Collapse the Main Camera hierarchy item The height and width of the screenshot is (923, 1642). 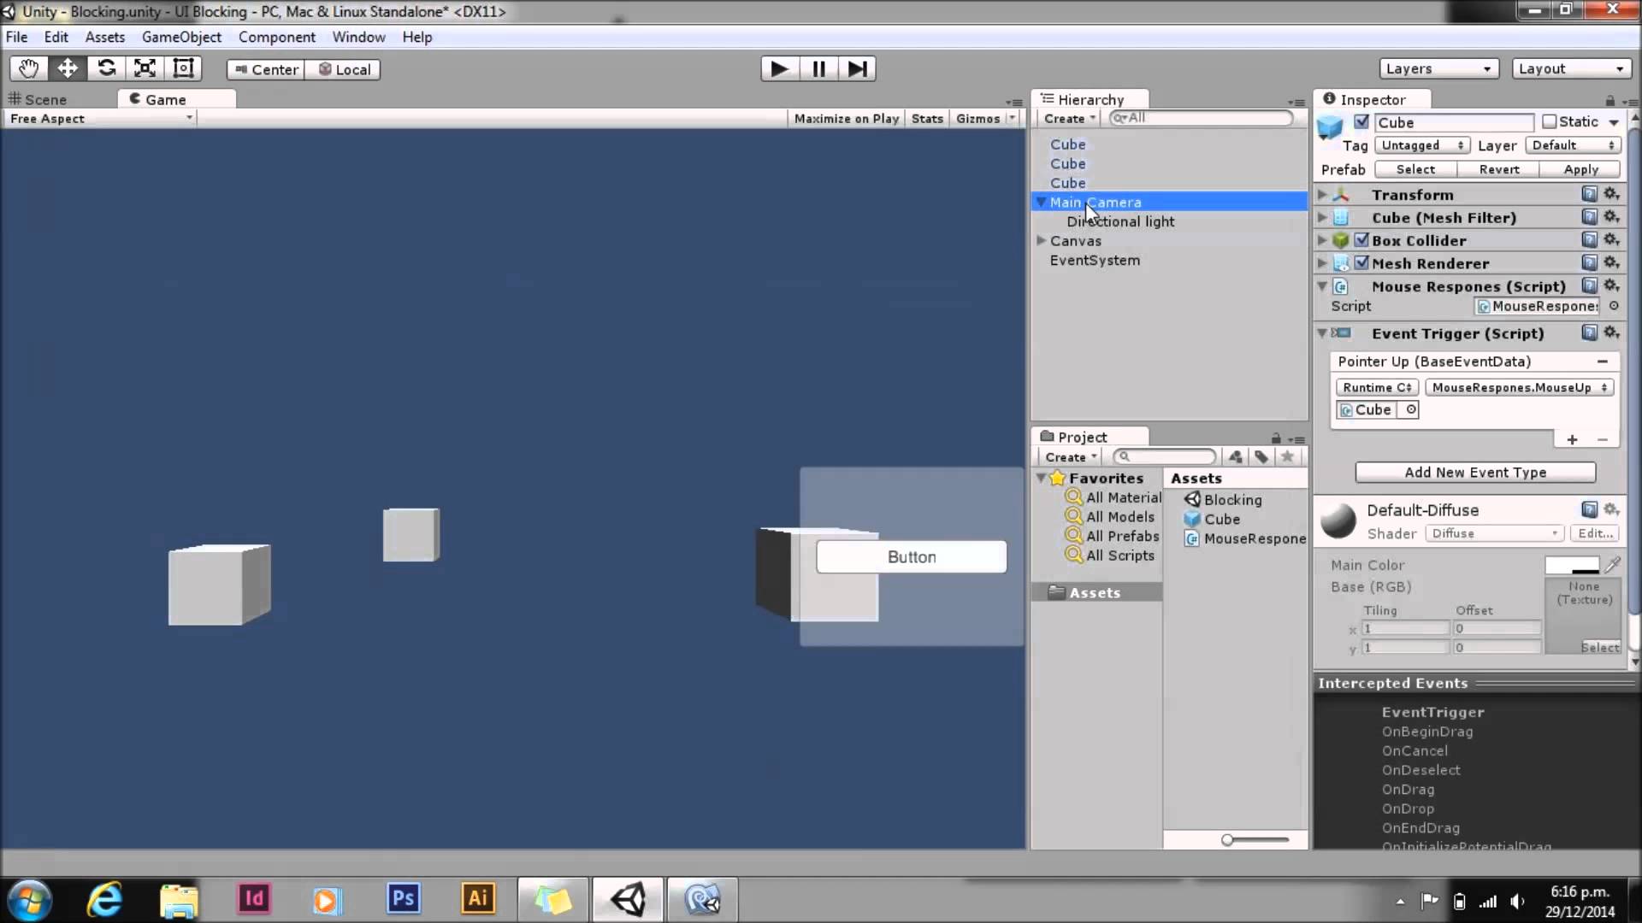[1042, 203]
